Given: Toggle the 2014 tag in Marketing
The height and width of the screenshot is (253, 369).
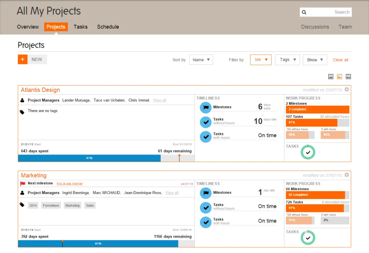Looking at the screenshot, I should tap(33, 205).
